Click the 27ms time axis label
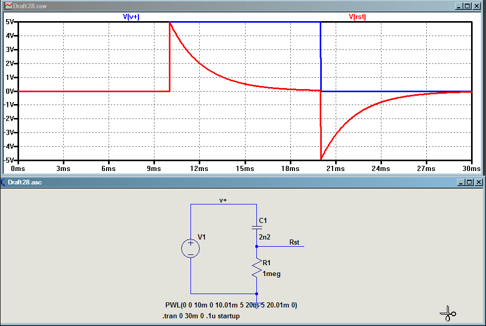The width and height of the screenshot is (486, 326). (x=426, y=169)
